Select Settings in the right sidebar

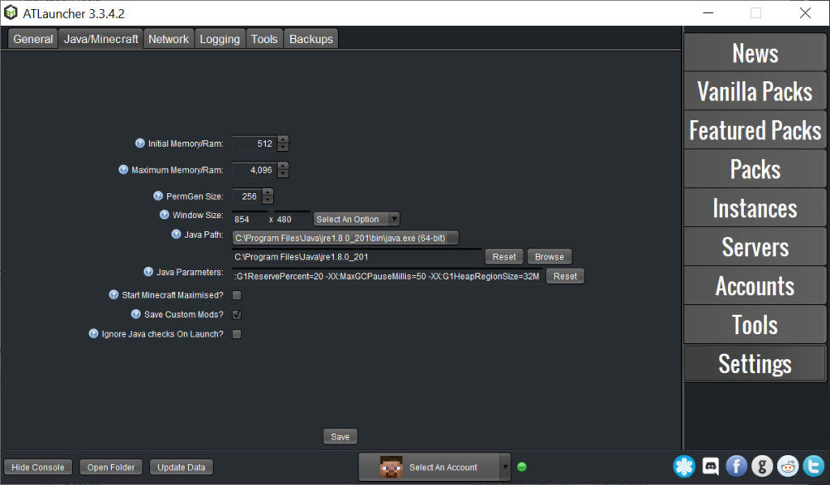pyautogui.click(x=755, y=363)
